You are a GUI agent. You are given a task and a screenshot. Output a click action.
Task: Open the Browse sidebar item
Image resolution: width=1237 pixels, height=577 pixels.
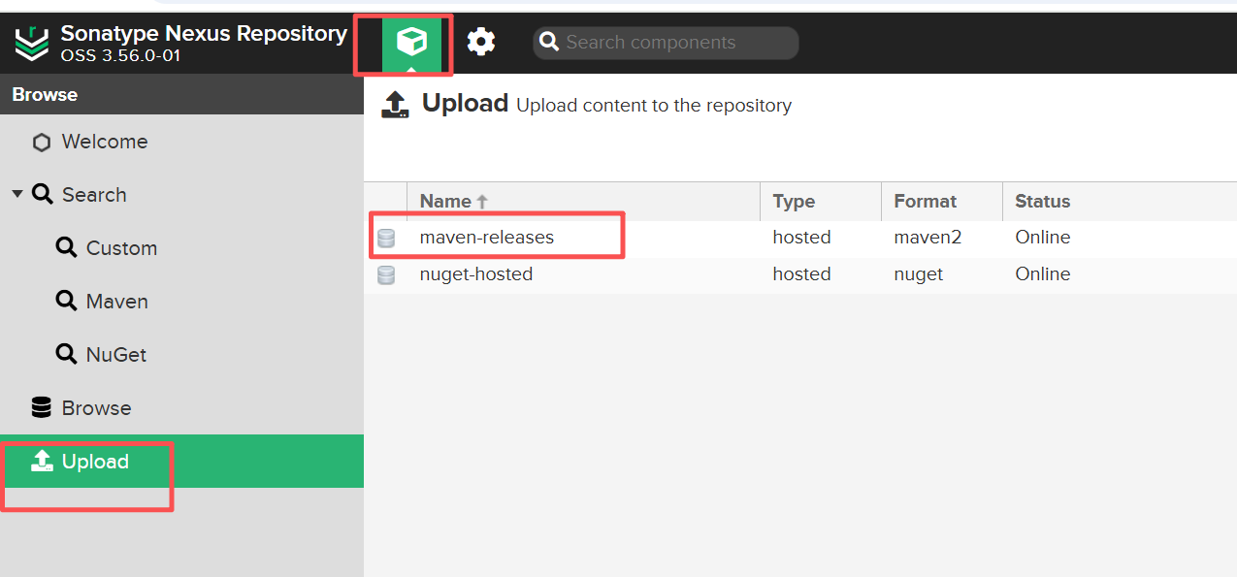click(181, 408)
